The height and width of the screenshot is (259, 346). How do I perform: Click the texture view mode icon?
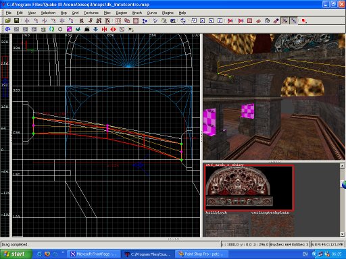click(x=164, y=21)
